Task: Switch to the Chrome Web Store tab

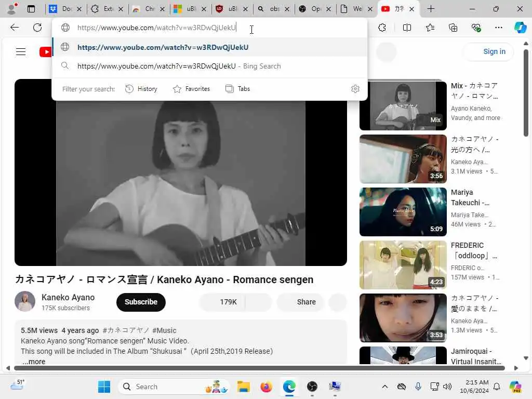Action: coord(148,9)
